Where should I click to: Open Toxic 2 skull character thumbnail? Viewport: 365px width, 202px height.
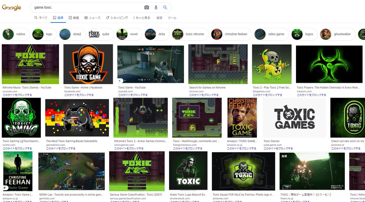point(272,64)
